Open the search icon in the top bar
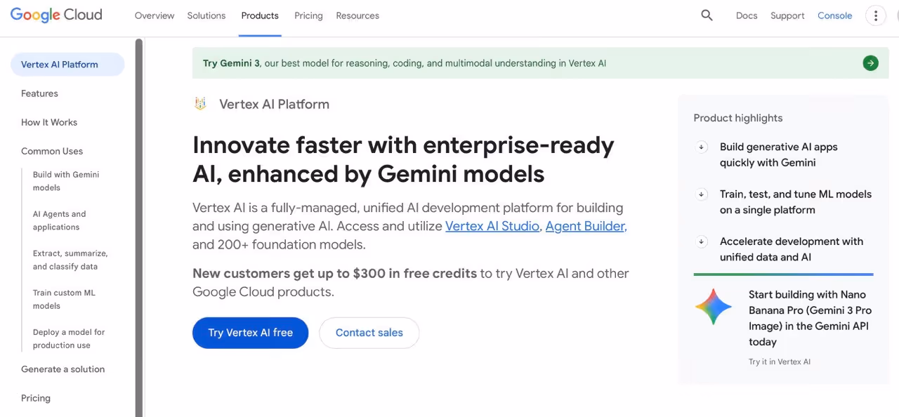The width and height of the screenshot is (899, 417). pyautogui.click(x=707, y=15)
